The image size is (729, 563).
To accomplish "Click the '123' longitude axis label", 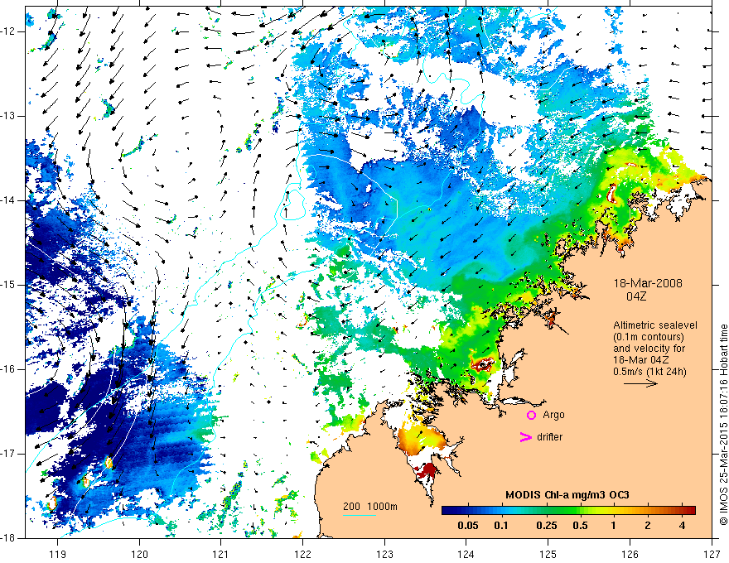I will 384,554.
